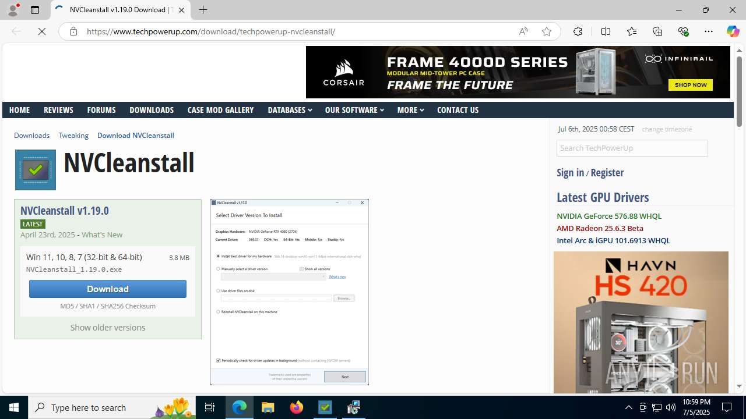The width and height of the screenshot is (746, 419).
Task: Open Browser essentials icon
Action: pyautogui.click(x=683, y=31)
